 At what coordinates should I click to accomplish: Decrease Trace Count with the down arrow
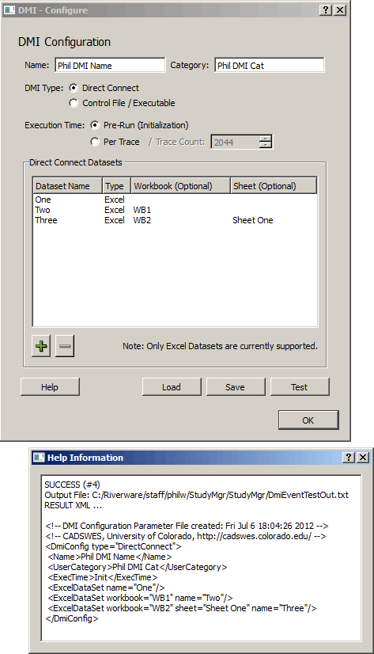click(x=265, y=145)
